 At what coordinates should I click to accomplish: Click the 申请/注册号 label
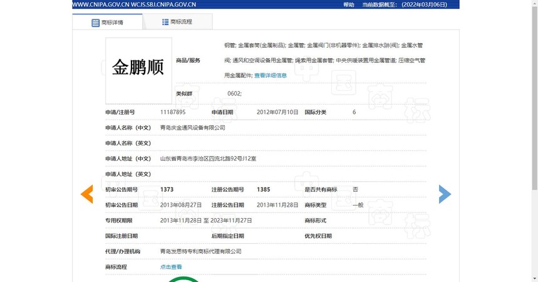[120, 112]
